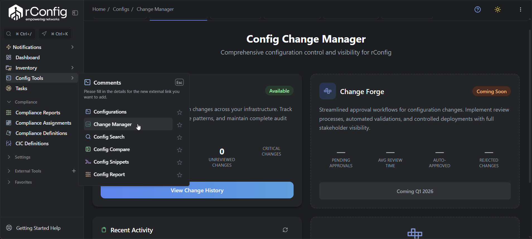Viewport: 532px width, 239px height.
Task: Click the Coming Soon badge
Action: coord(492,91)
